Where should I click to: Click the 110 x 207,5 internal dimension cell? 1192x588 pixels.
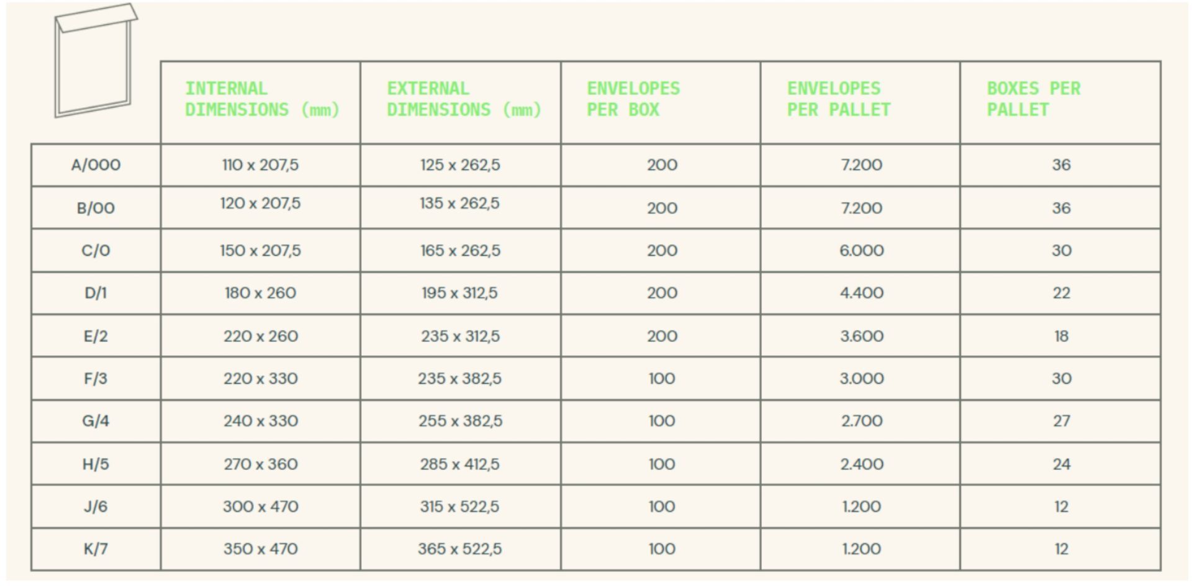click(x=260, y=165)
